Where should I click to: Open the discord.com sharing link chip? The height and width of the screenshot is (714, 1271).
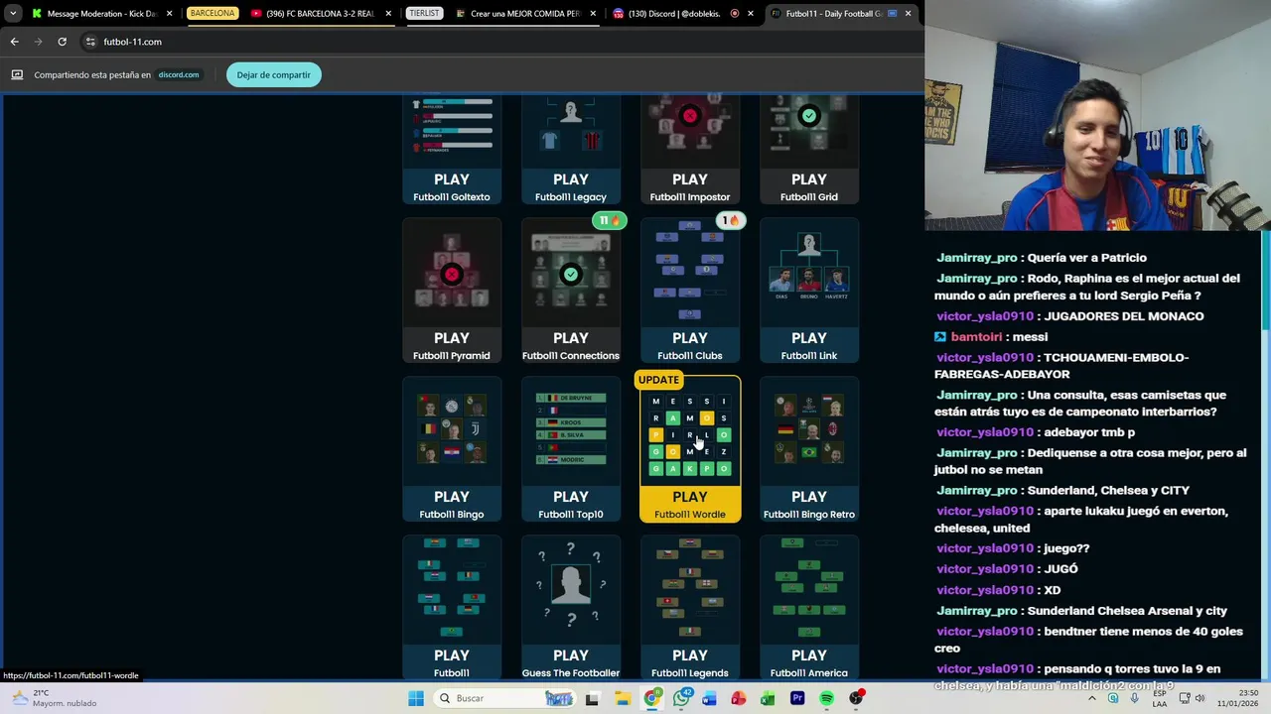click(179, 74)
